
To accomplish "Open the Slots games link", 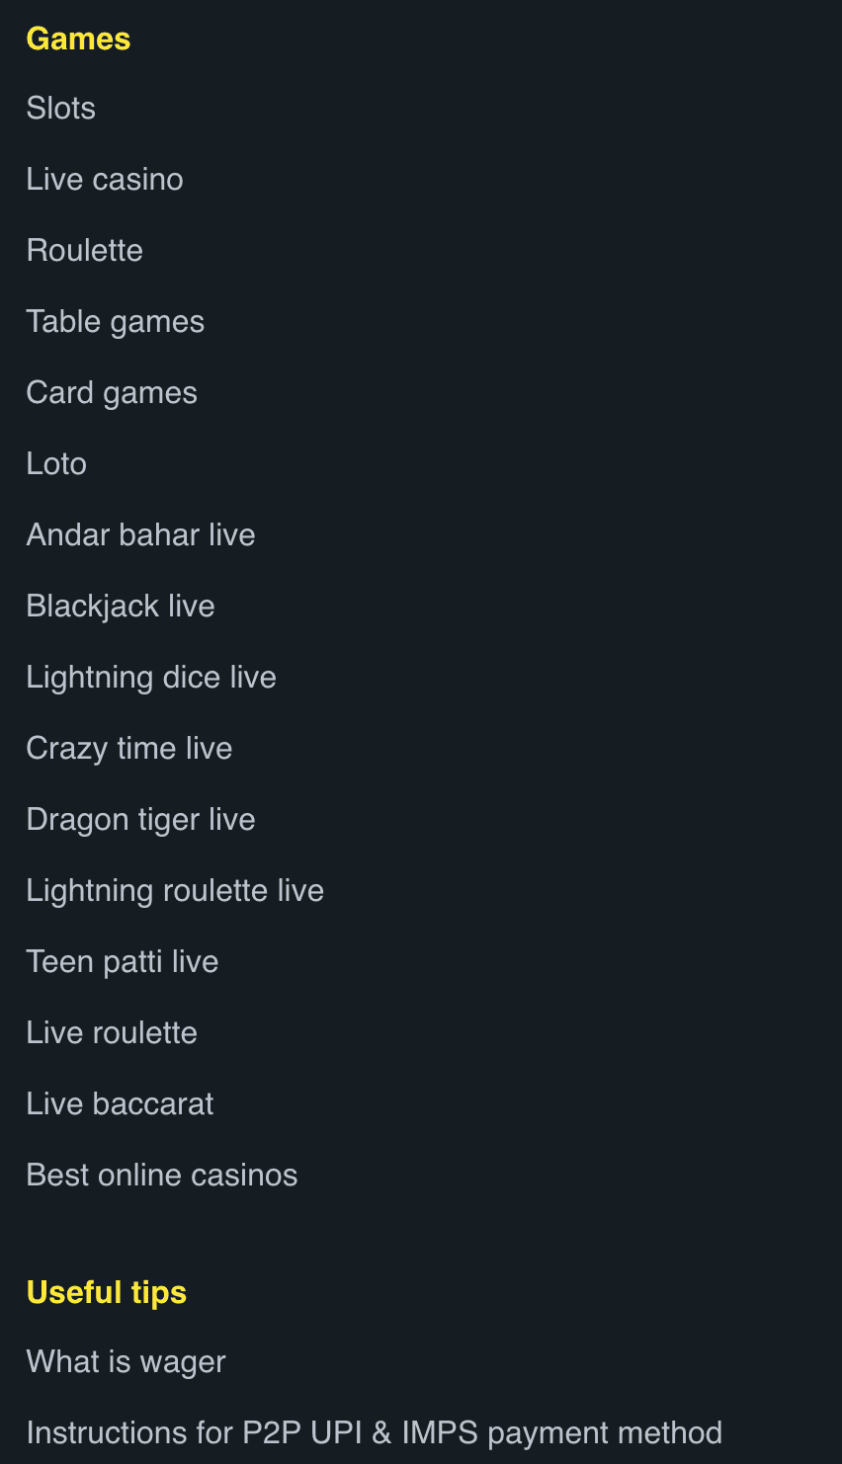I will [x=61, y=108].
